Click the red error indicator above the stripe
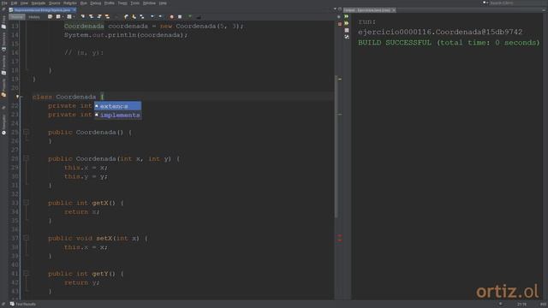The image size is (548, 308). [339, 24]
